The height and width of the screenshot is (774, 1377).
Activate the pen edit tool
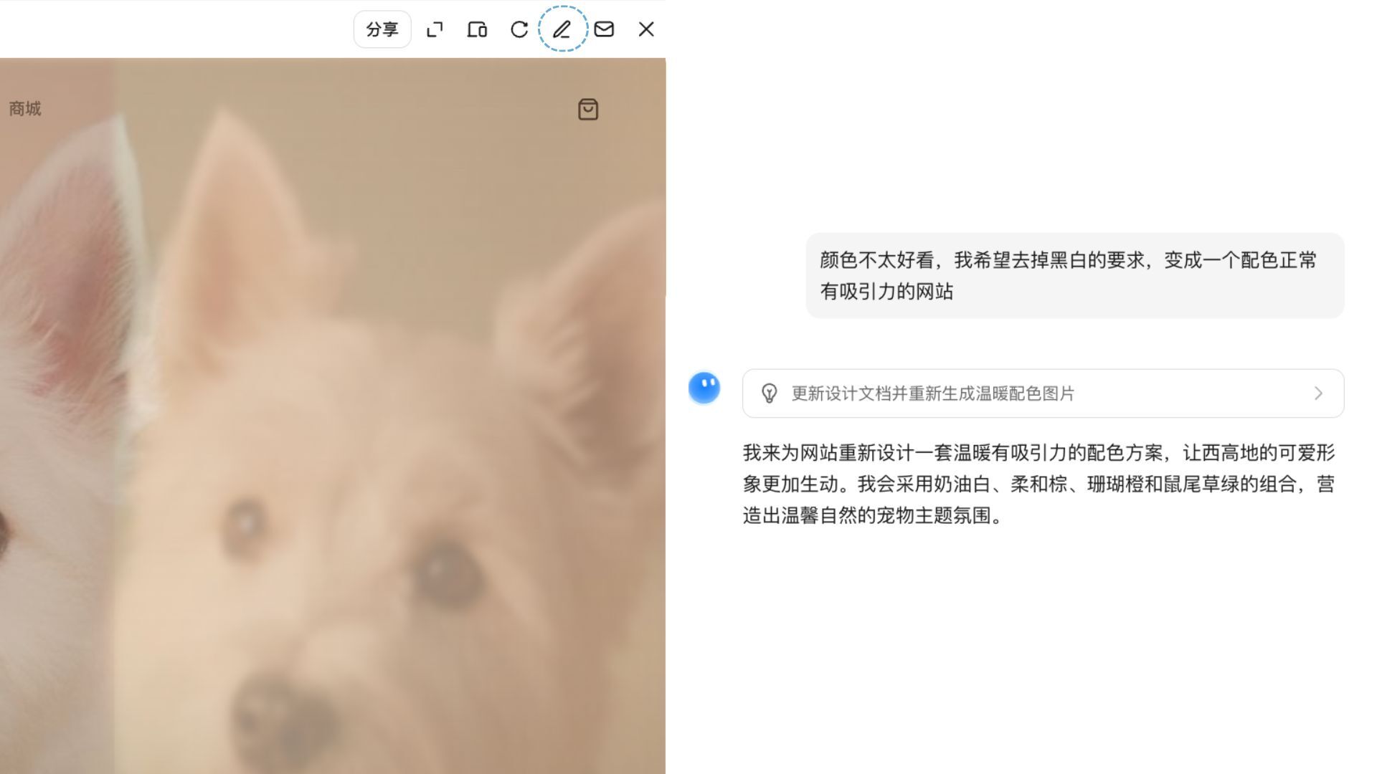[562, 29]
